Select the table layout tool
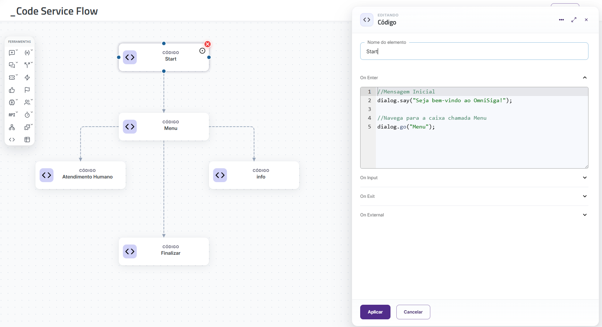 pos(27,140)
